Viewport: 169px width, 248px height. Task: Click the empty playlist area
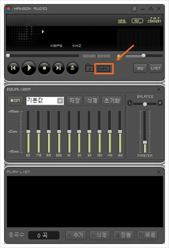85,202
